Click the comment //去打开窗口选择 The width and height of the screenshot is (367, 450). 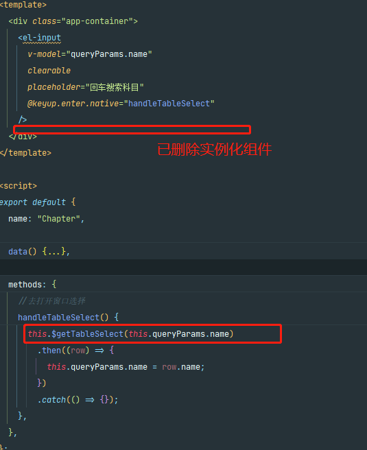click(52, 300)
